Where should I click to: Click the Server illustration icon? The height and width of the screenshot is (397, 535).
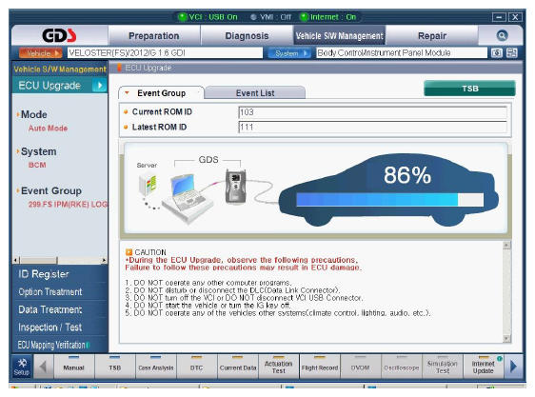click(148, 185)
